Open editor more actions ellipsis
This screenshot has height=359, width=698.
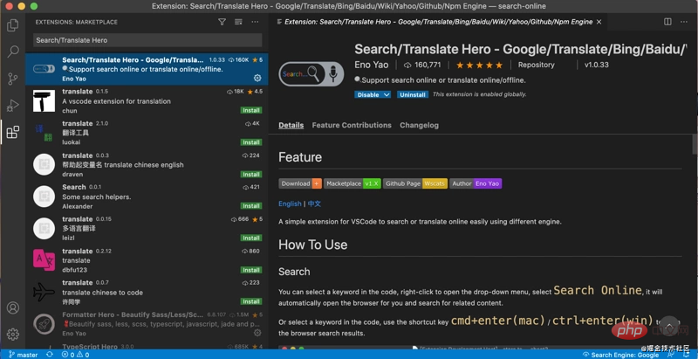[x=684, y=22]
